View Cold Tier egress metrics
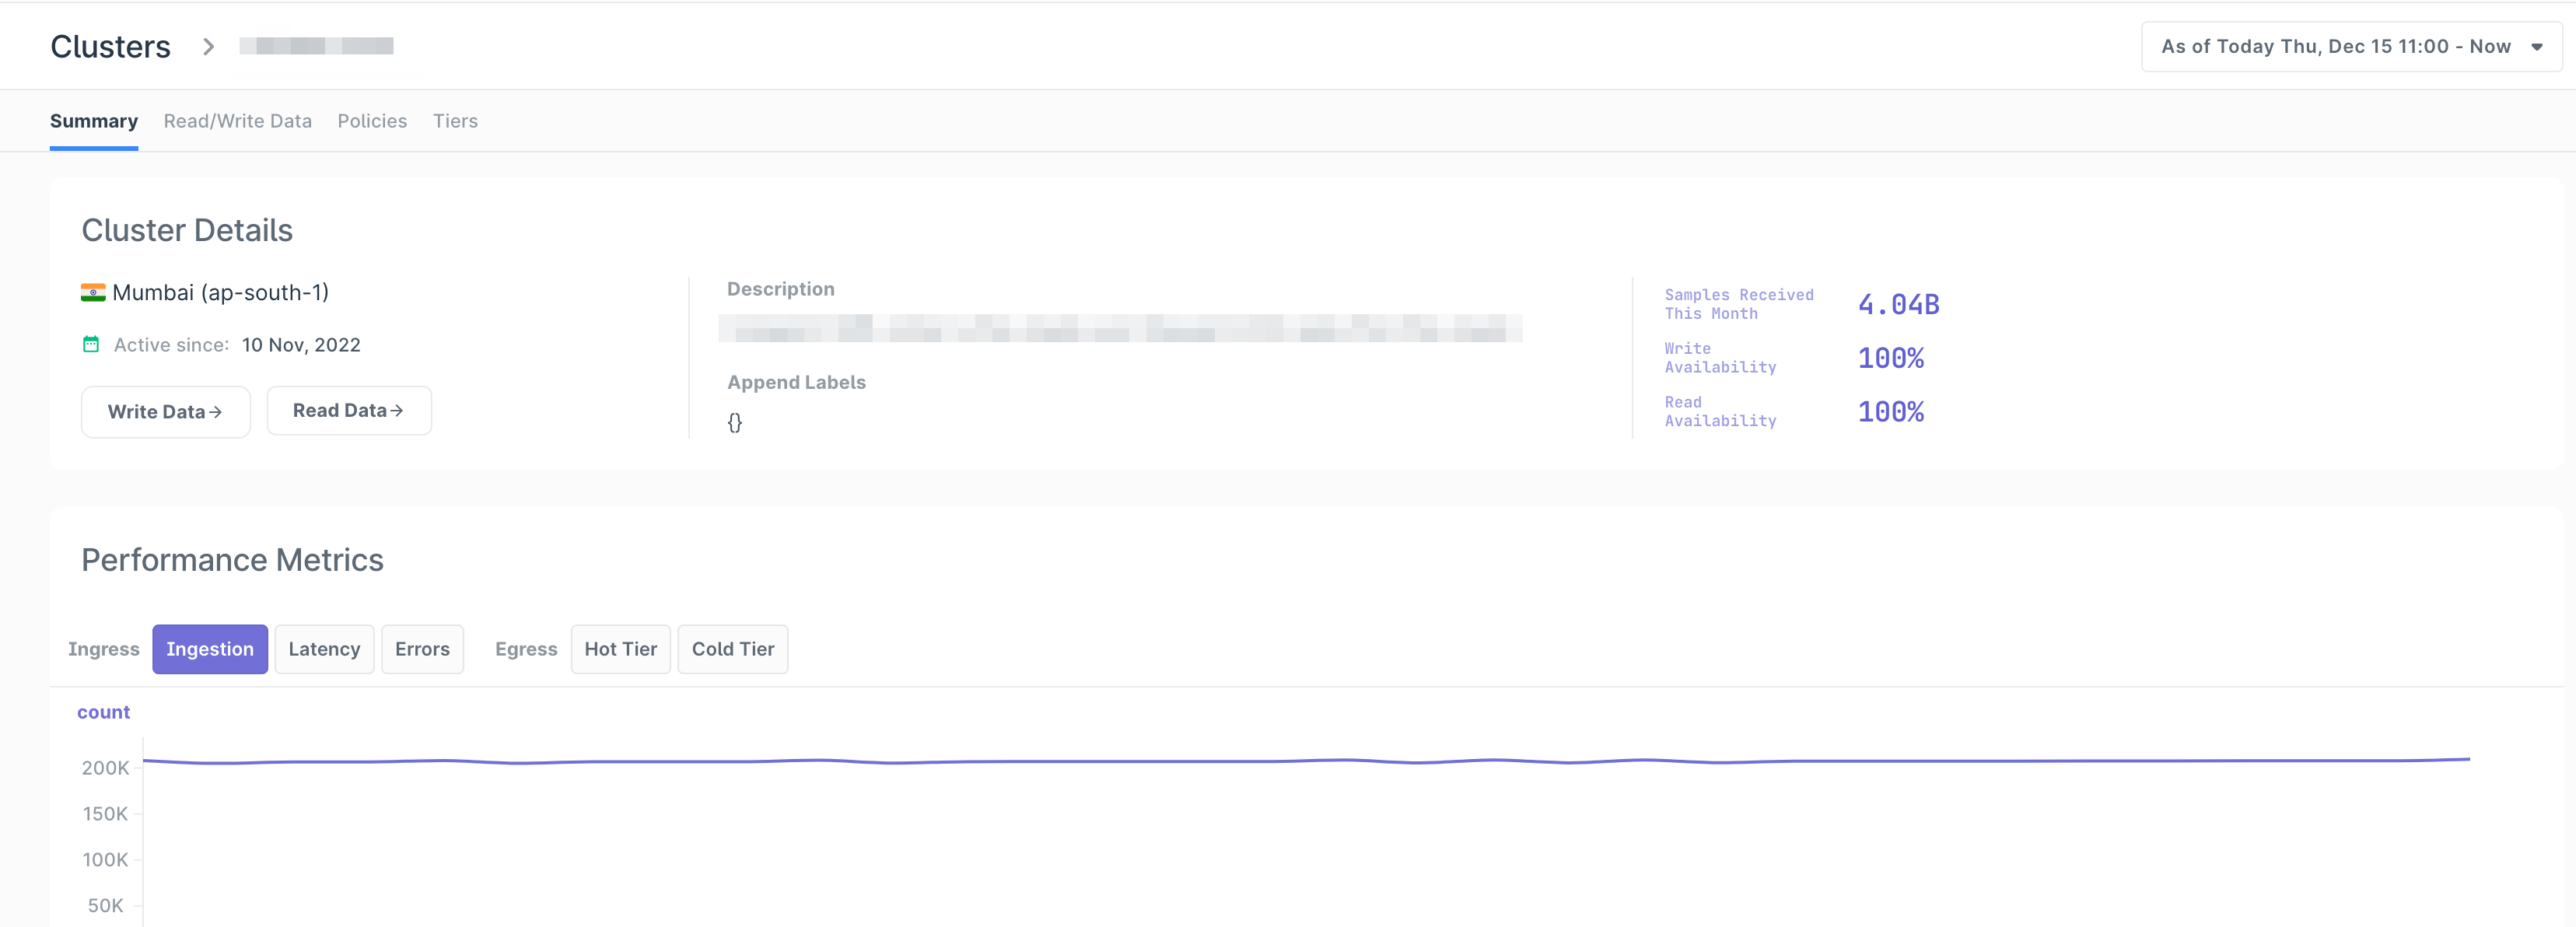This screenshot has height=927, width=2576. pos(732,649)
